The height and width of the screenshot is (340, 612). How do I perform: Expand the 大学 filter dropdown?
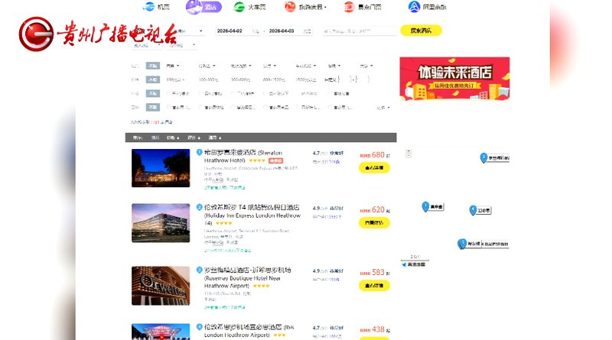click(x=366, y=66)
